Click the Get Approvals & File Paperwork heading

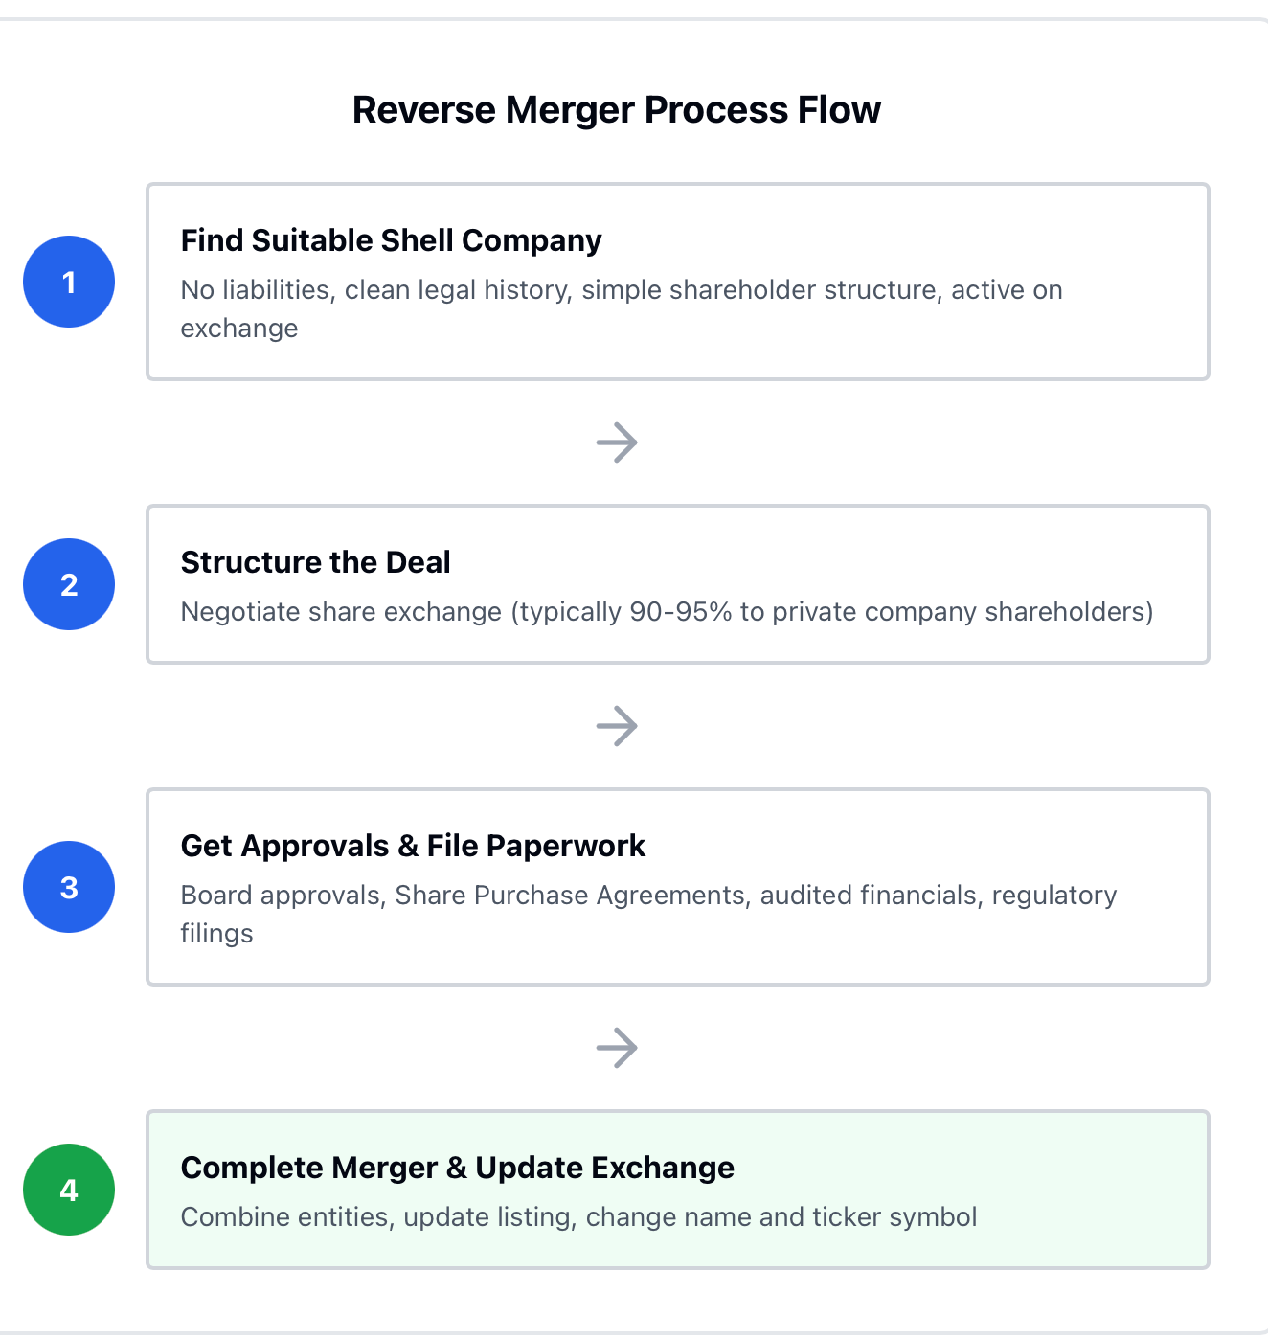413,846
